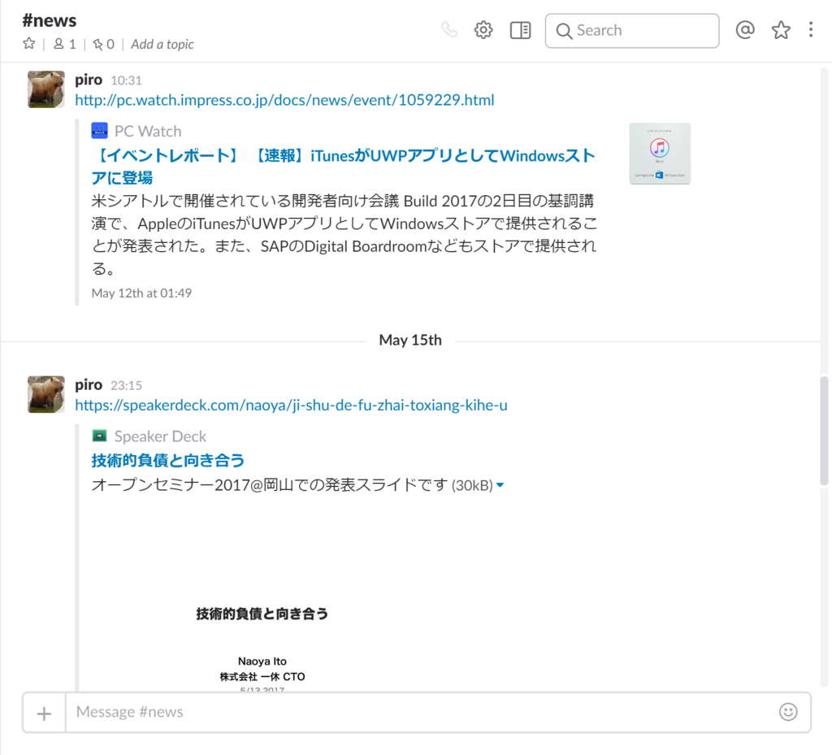
Task: Click the May 12th at 01:49 timestamp
Action: pyautogui.click(x=141, y=293)
